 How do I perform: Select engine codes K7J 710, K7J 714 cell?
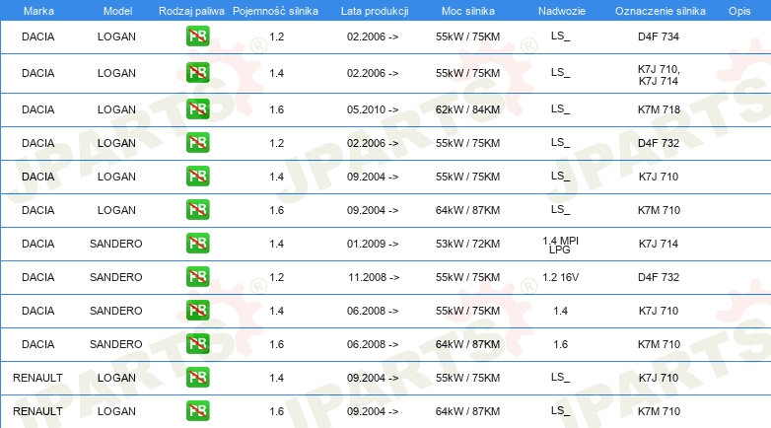click(659, 75)
